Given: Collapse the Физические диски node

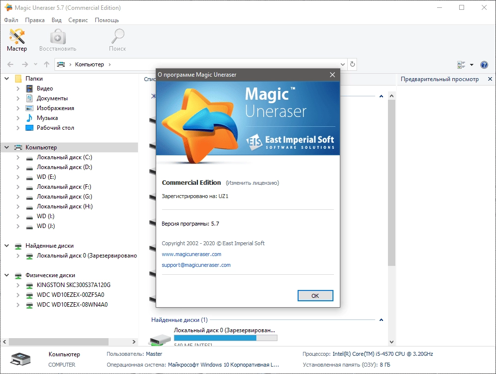Looking at the screenshot, I should [x=7, y=275].
